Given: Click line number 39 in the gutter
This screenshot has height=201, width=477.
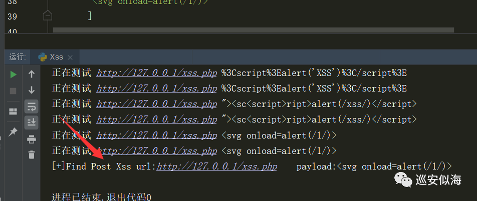Looking at the screenshot, I should (x=12, y=16).
